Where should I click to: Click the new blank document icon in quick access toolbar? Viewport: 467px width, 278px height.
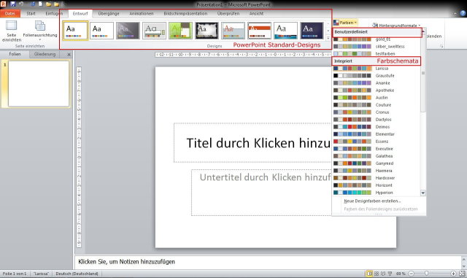40,4
